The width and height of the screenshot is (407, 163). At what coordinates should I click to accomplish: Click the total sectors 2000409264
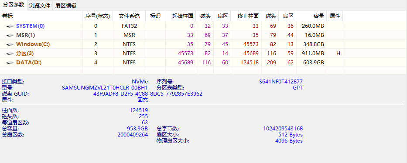(133, 135)
